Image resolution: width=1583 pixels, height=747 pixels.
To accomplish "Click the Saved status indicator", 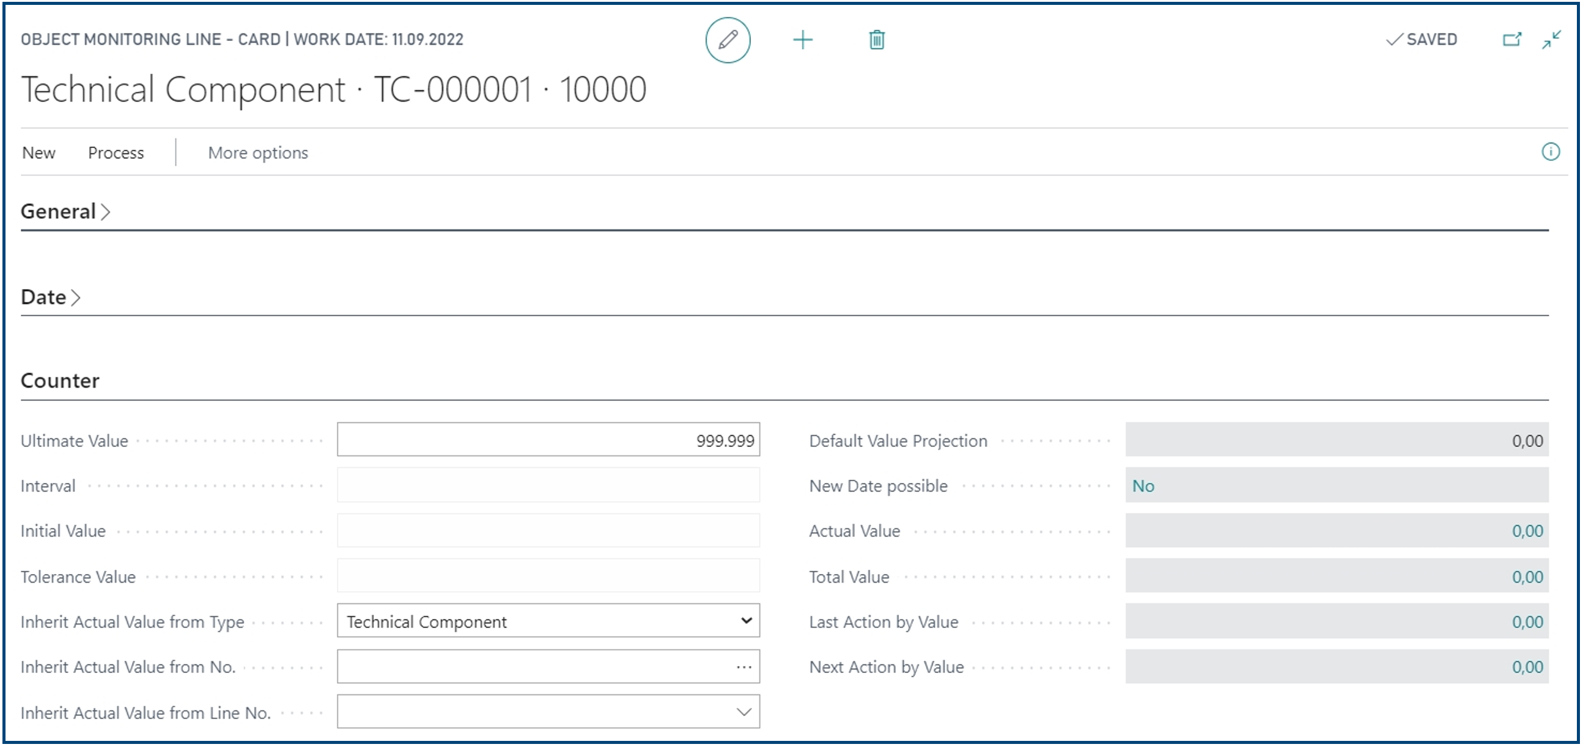I will [x=1422, y=40].
